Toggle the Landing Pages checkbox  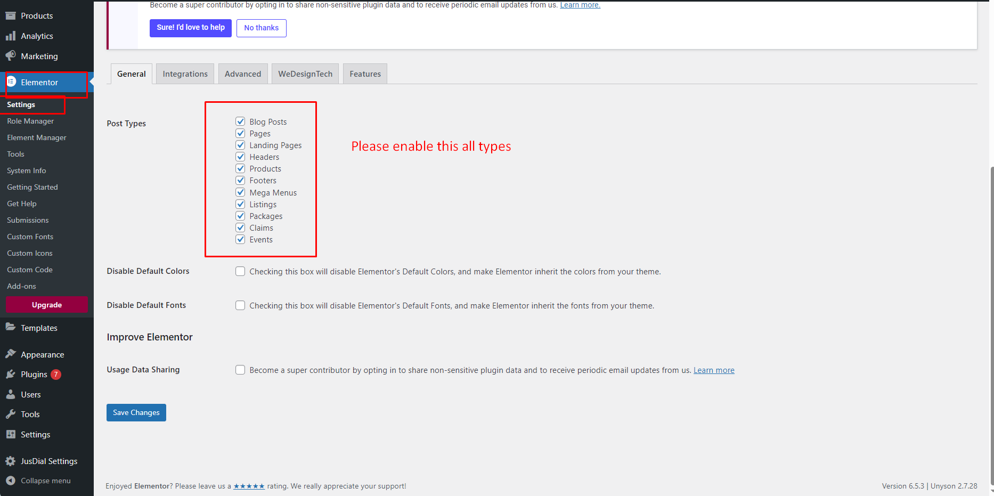click(240, 145)
